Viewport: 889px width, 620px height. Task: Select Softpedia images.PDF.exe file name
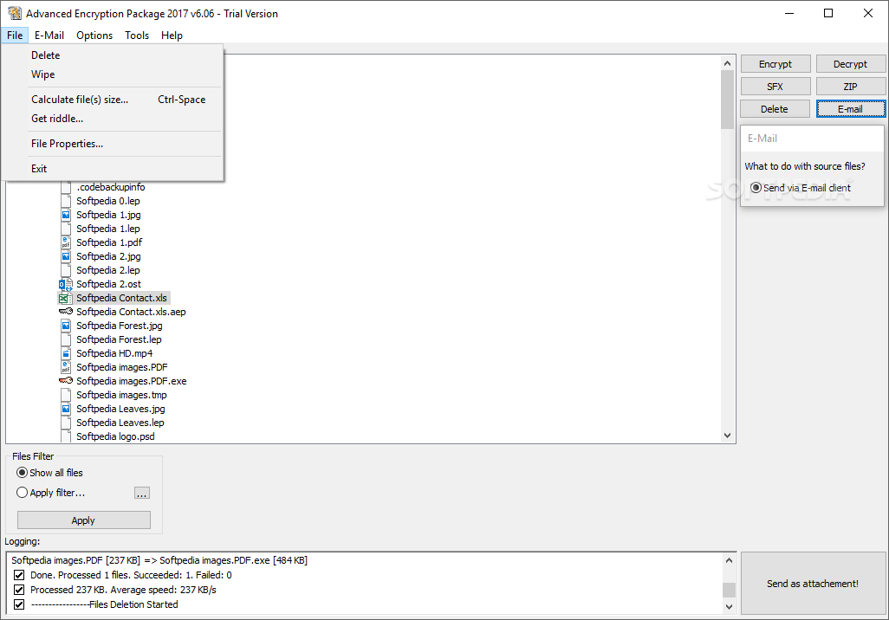132,381
